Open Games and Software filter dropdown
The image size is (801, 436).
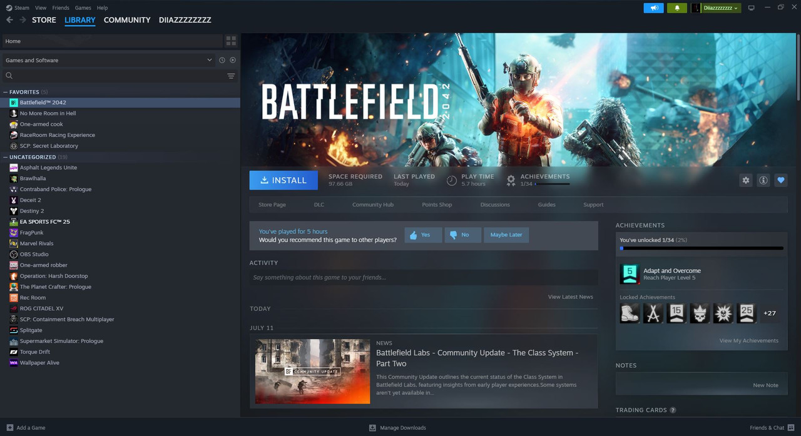click(x=108, y=60)
